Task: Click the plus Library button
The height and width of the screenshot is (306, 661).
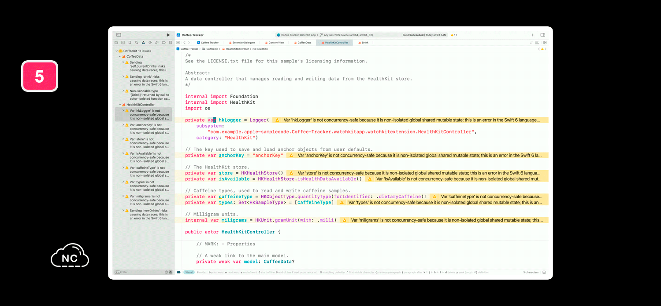Action: point(532,35)
